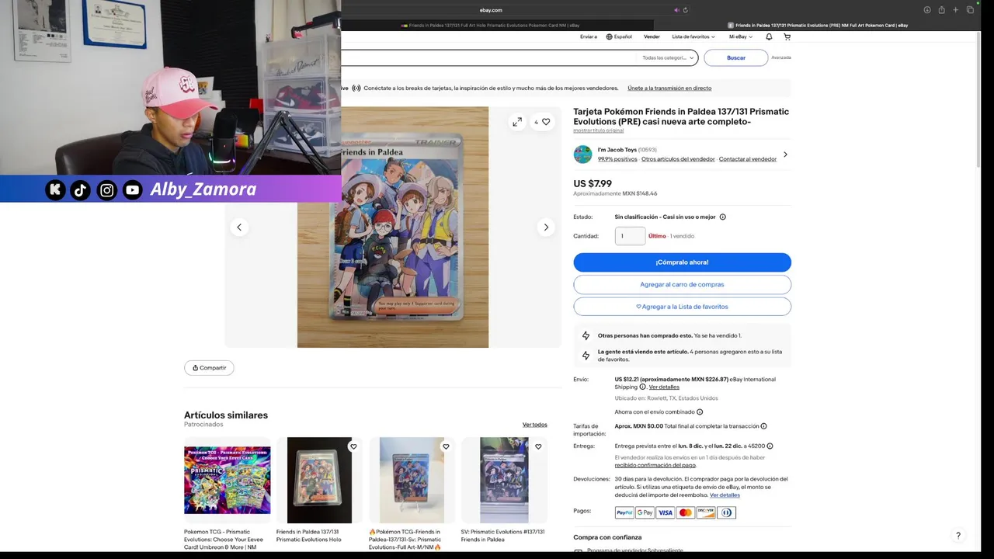Click the Enviar a menu item
994x559 pixels.
coord(589,36)
